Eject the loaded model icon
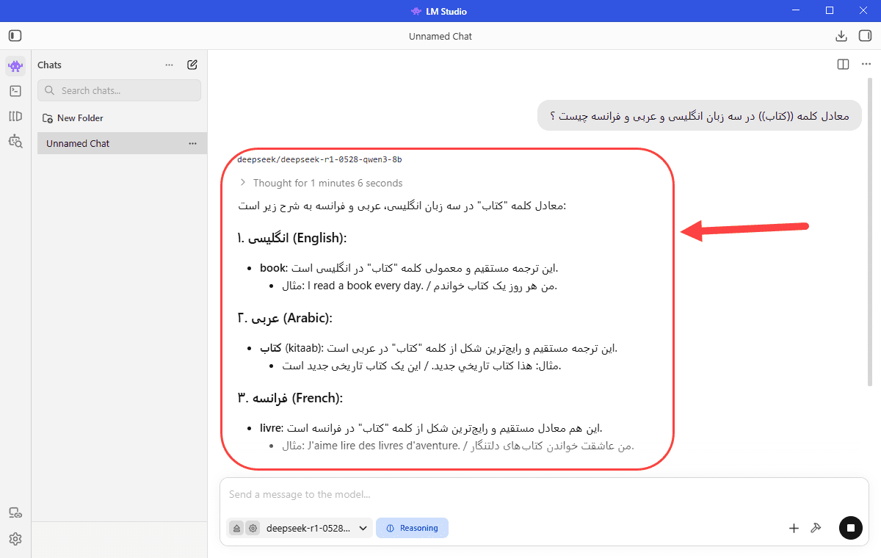 [x=236, y=528]
